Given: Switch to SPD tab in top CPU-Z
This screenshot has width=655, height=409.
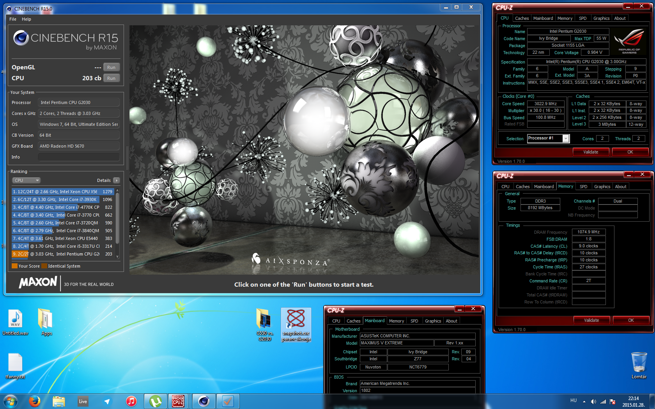Looking at the screenshot, I should click(582, 18).
